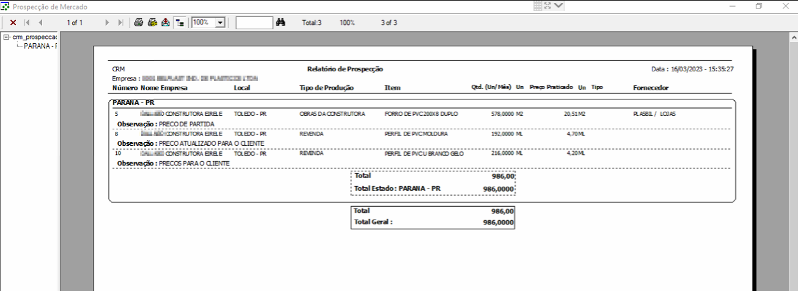This screenshot has width=798, height=291.
Task: Click 'PERFIL DE PVC MOLDURA' item
Action: (x=415, y=133)
